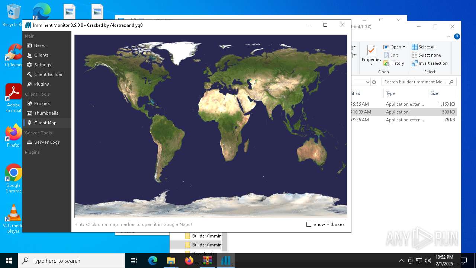
Task: Enable Show Hitboxes checkbox
Action: click(x=309, y=224)
